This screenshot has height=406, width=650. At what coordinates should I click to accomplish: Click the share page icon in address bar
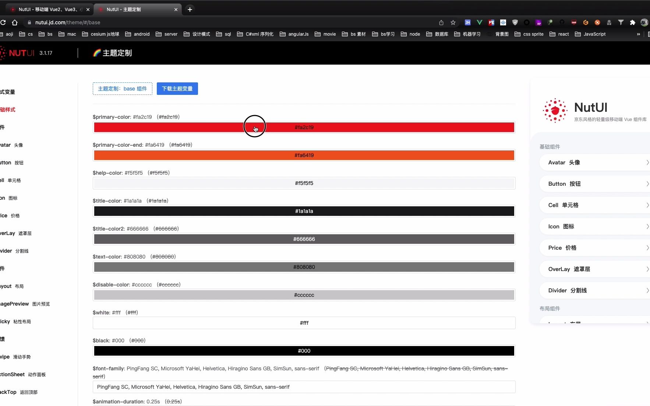click(x=441, y=22)
